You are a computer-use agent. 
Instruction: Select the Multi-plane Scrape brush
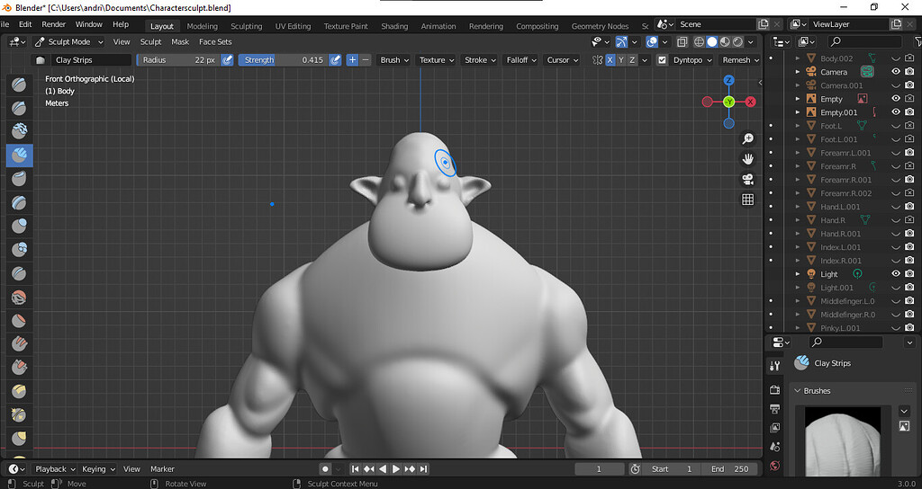click(x=19, y=390)
